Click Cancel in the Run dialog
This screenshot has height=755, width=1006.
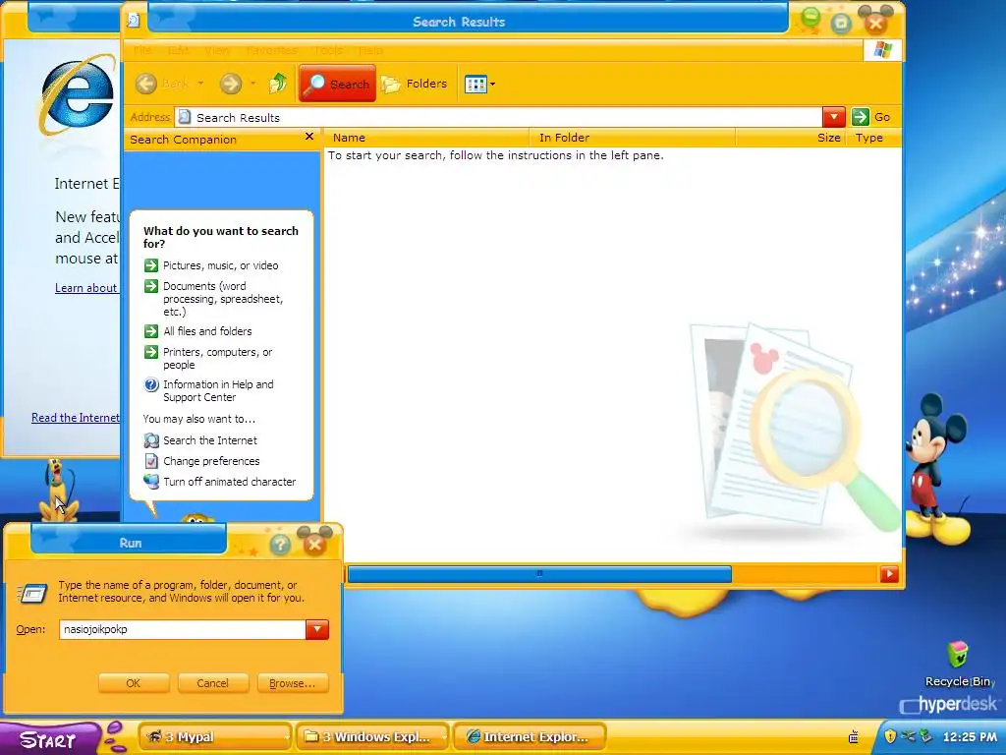212,683
